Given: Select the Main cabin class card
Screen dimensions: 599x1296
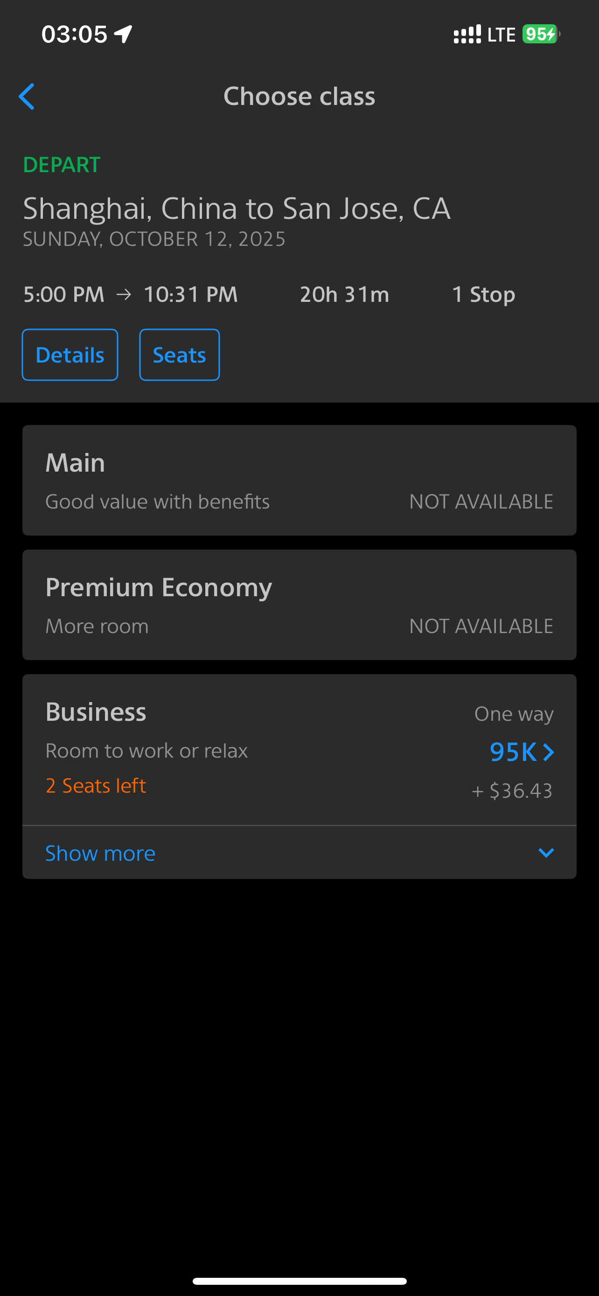Looking at the screenshot, I should (x=299, y=480).
